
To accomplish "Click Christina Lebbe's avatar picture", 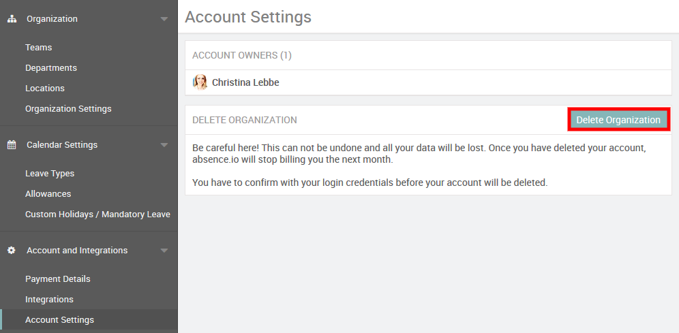I will click(x=200, y=82).
